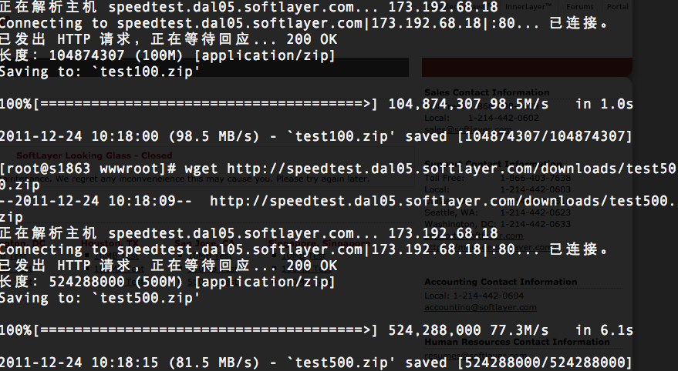
Task: Open the Forums tab in background page
Action: click(579, 6)
